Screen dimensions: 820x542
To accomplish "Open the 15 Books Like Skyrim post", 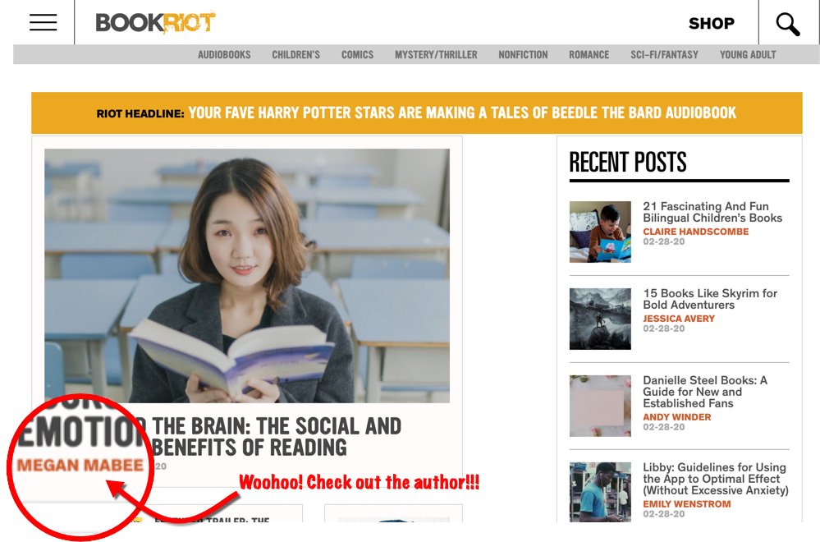I will 709,299.
